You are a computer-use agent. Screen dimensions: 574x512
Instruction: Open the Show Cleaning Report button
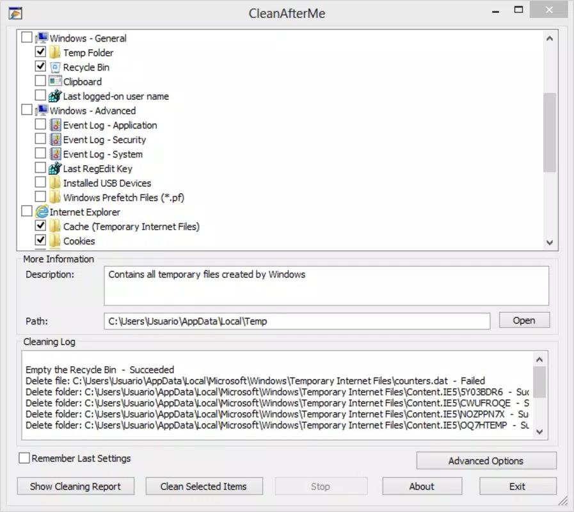[76, 486]
